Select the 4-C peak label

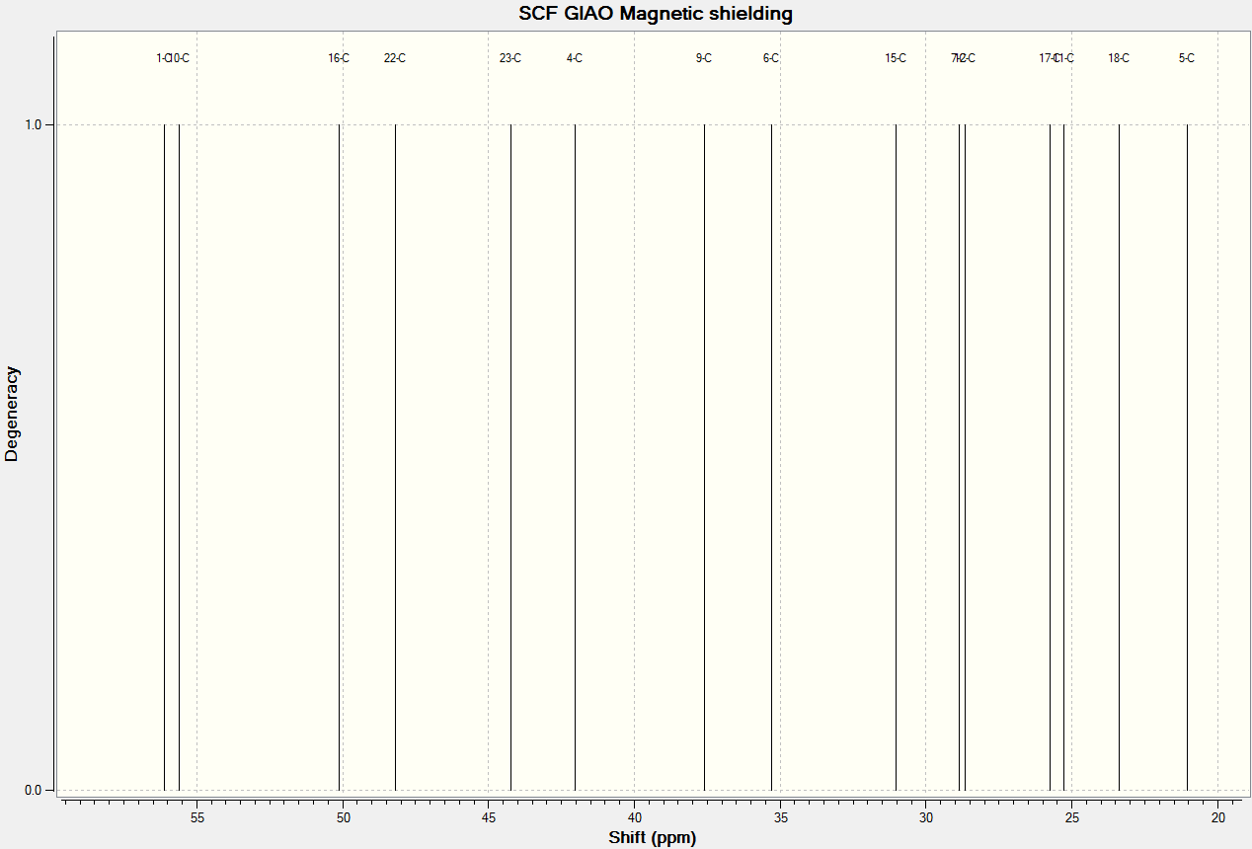(x=575, y=58)
